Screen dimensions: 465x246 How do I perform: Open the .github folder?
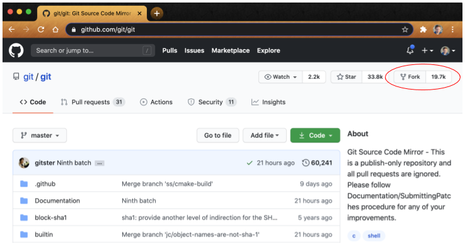pos(45,184)
